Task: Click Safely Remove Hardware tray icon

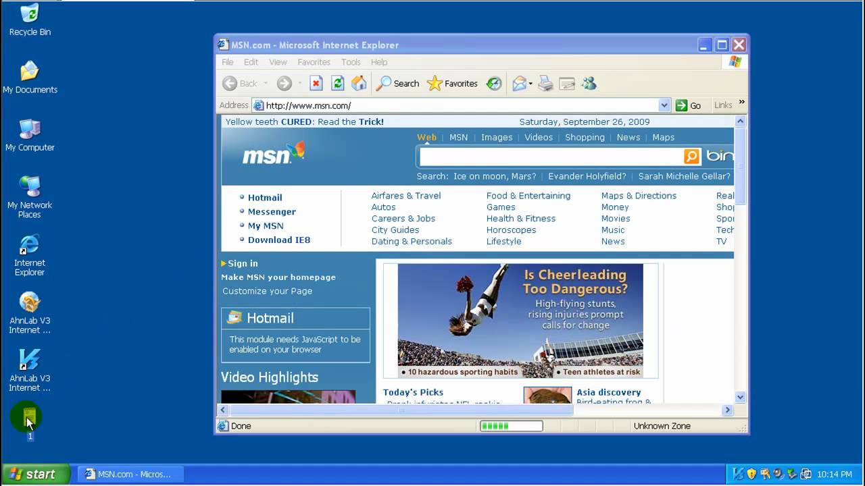Action: 791,474
